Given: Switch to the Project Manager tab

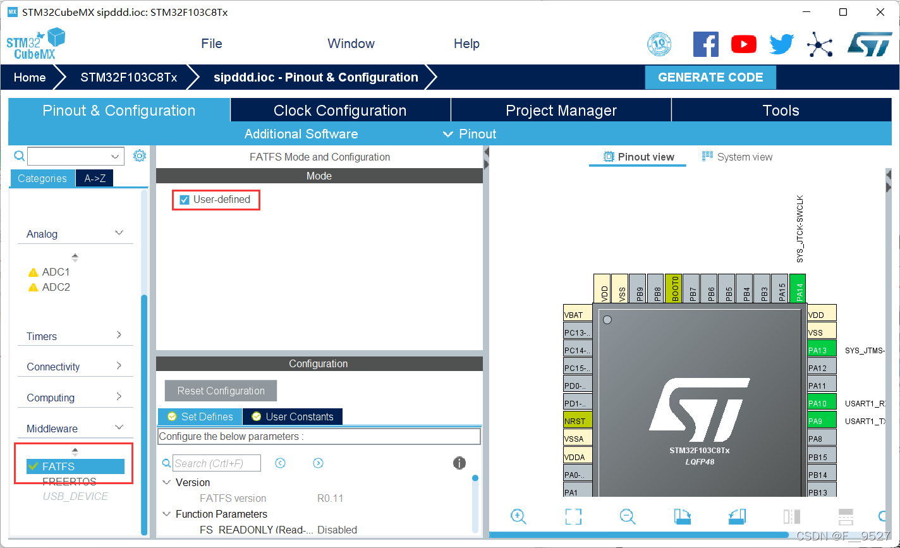Looking at the screenshot, I should pos(561,111).
